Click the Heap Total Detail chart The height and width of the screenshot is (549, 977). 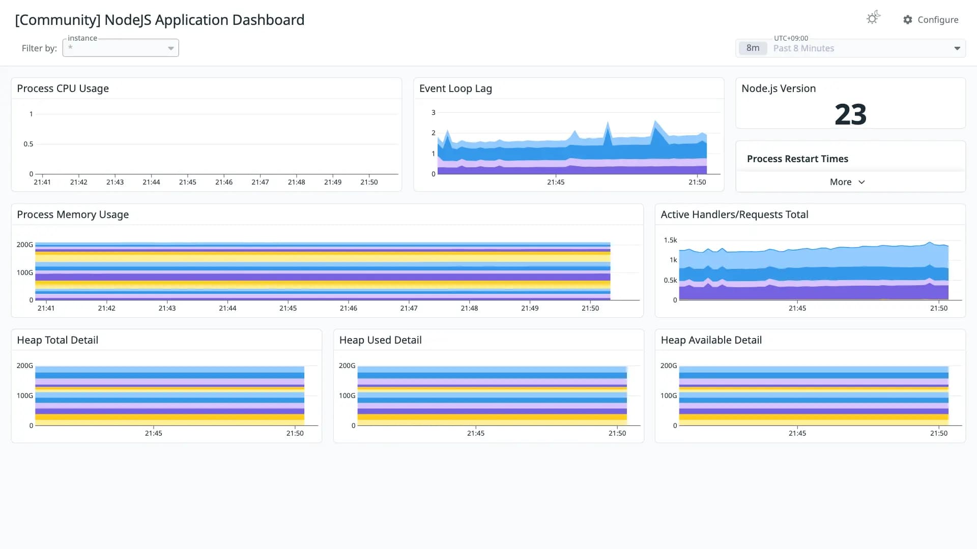(169, 395)
